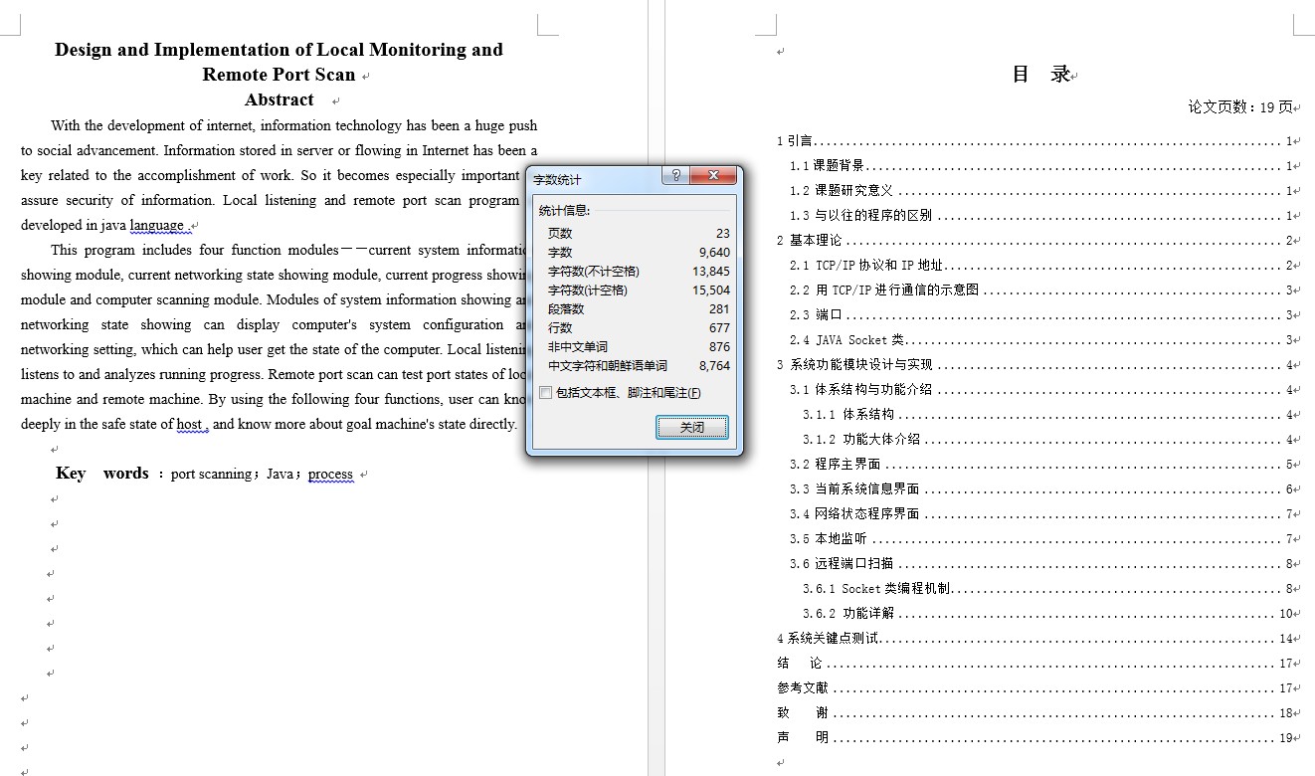Viewport: 1315px width, 776px height.
Task: Open TOC entry 1.2 课题研究意义
Action: [1041, 191]
